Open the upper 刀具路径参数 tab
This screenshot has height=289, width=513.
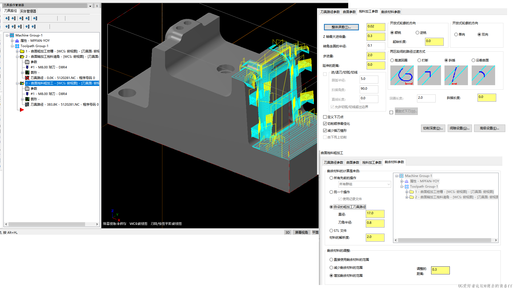(330, 12)
